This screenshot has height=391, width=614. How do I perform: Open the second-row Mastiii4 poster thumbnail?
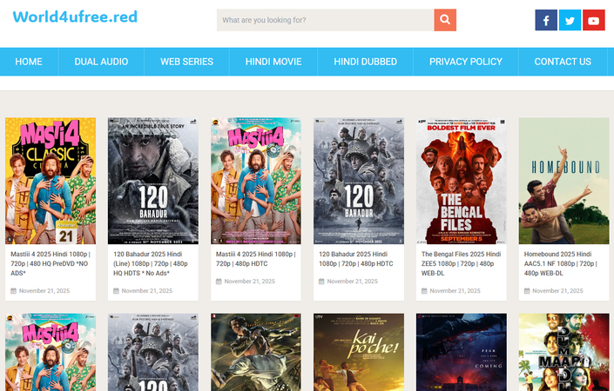point(51,352)
